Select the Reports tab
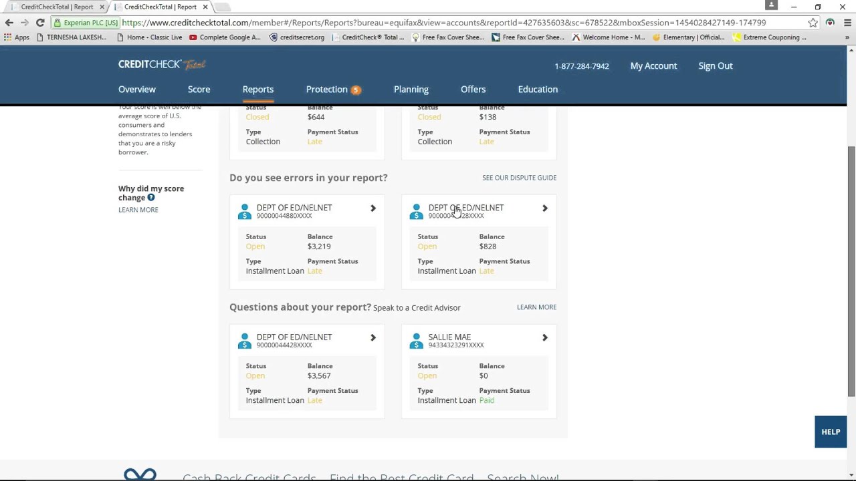This screenshot has height=481, width=856. point(258,90)
